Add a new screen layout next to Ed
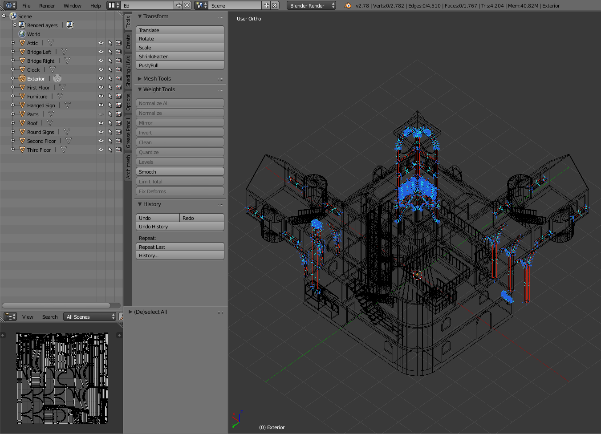The height and width of the screenshot is (434, 601). click(x=179, y=6)
